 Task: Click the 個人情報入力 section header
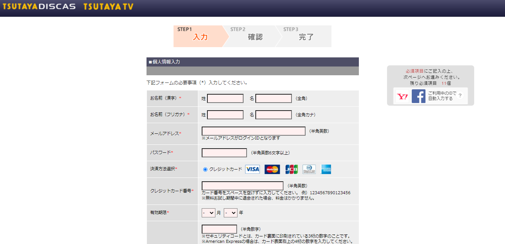252,62
